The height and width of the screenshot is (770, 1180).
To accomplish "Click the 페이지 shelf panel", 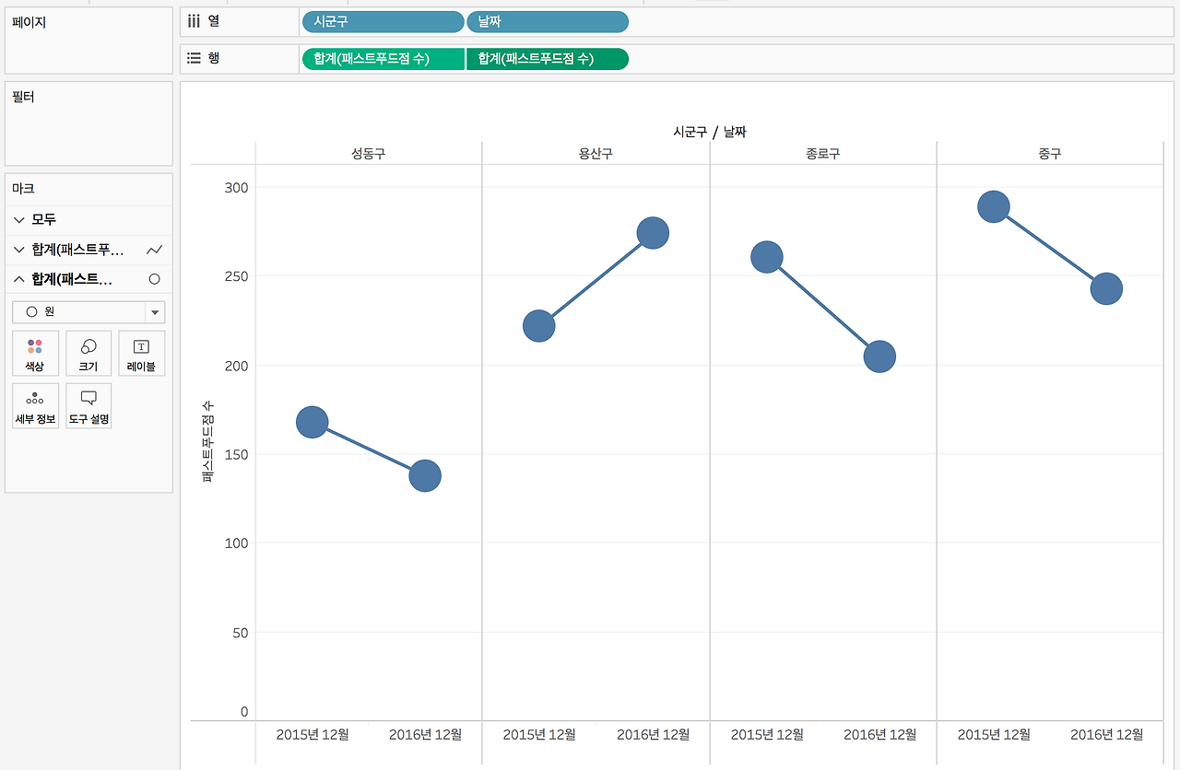I will pos(88,41).
